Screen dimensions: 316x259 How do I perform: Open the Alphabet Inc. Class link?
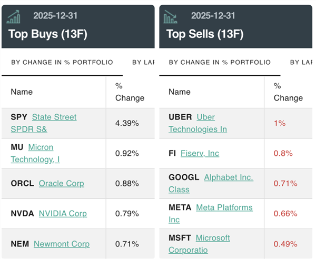tap(228, 178)
